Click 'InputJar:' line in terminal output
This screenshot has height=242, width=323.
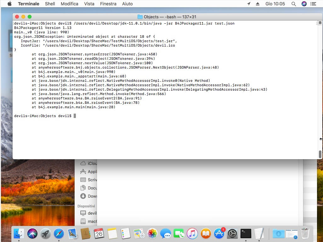(x=99, y=41)
